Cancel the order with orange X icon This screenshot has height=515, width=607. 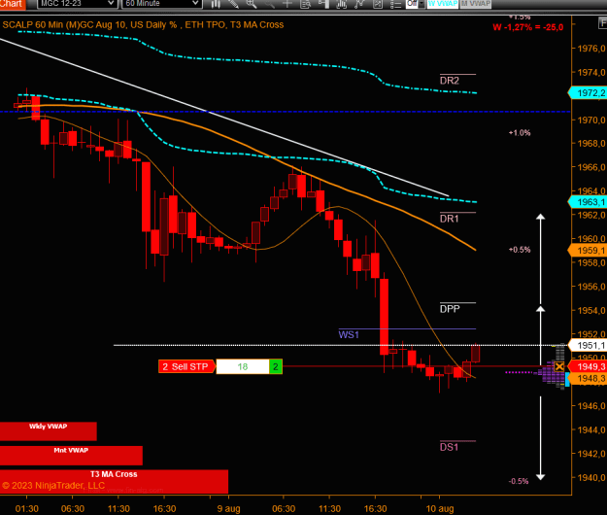pyautogui.click(x=559, y=366)
